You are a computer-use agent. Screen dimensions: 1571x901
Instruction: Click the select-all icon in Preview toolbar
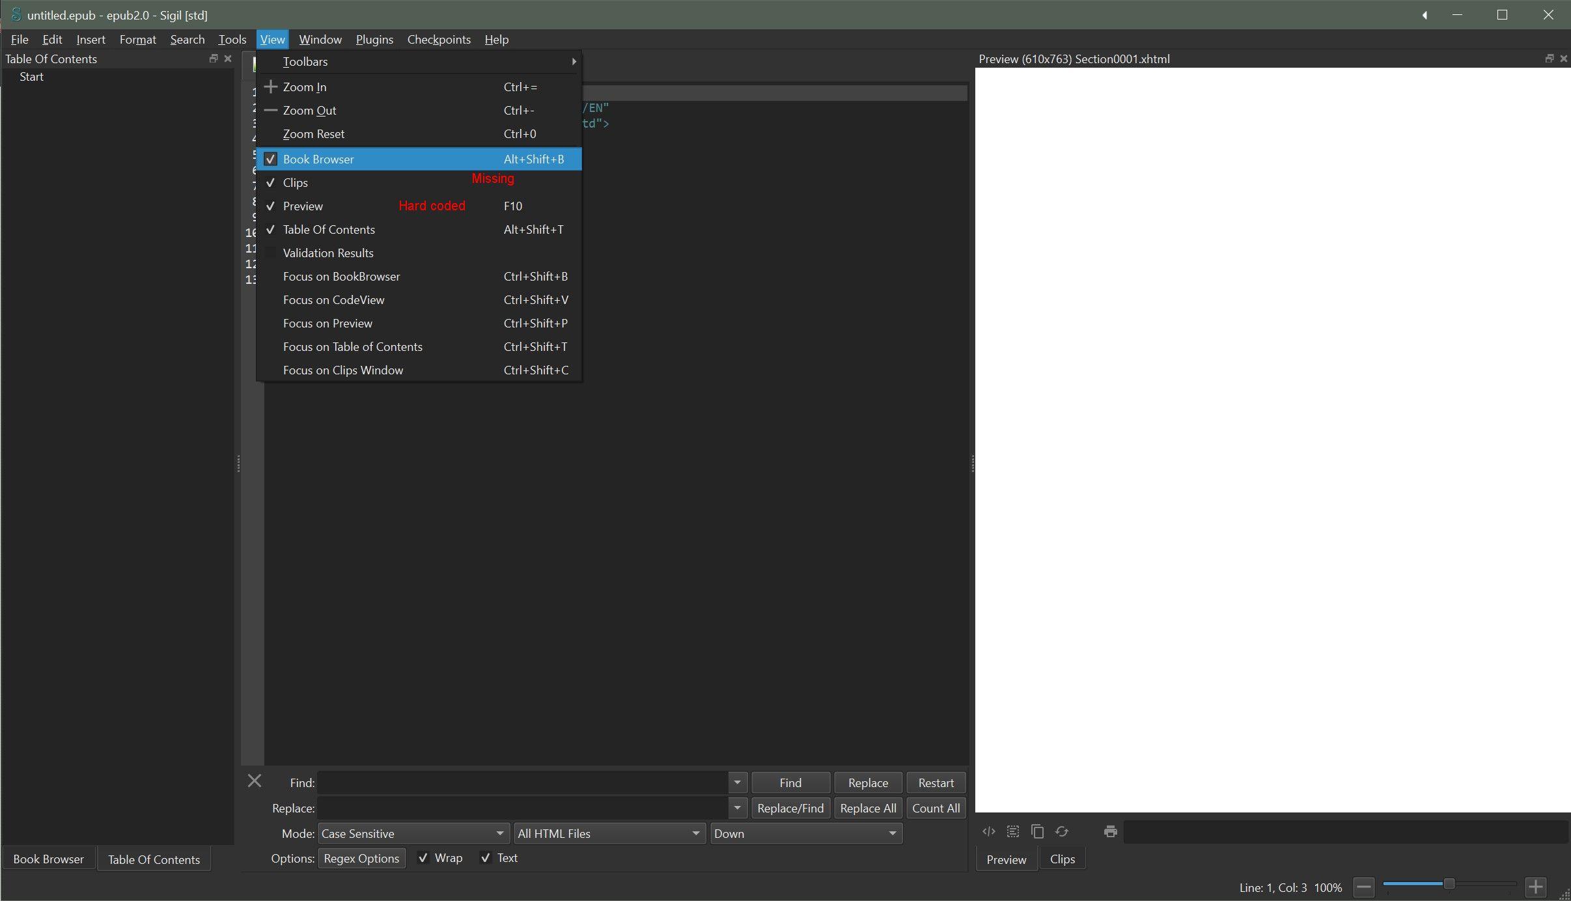click(x=1013, y=831)
